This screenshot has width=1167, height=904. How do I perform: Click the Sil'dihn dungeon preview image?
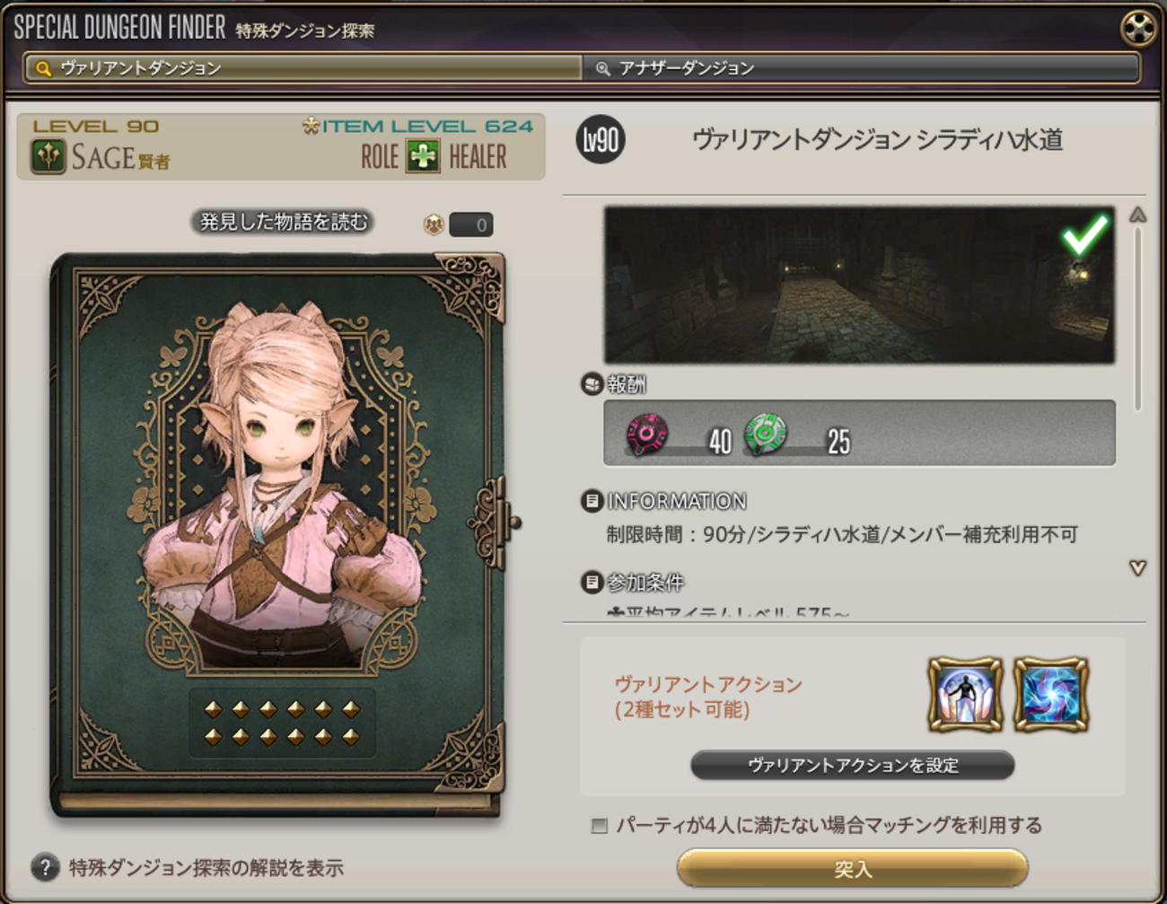(859, 285)
